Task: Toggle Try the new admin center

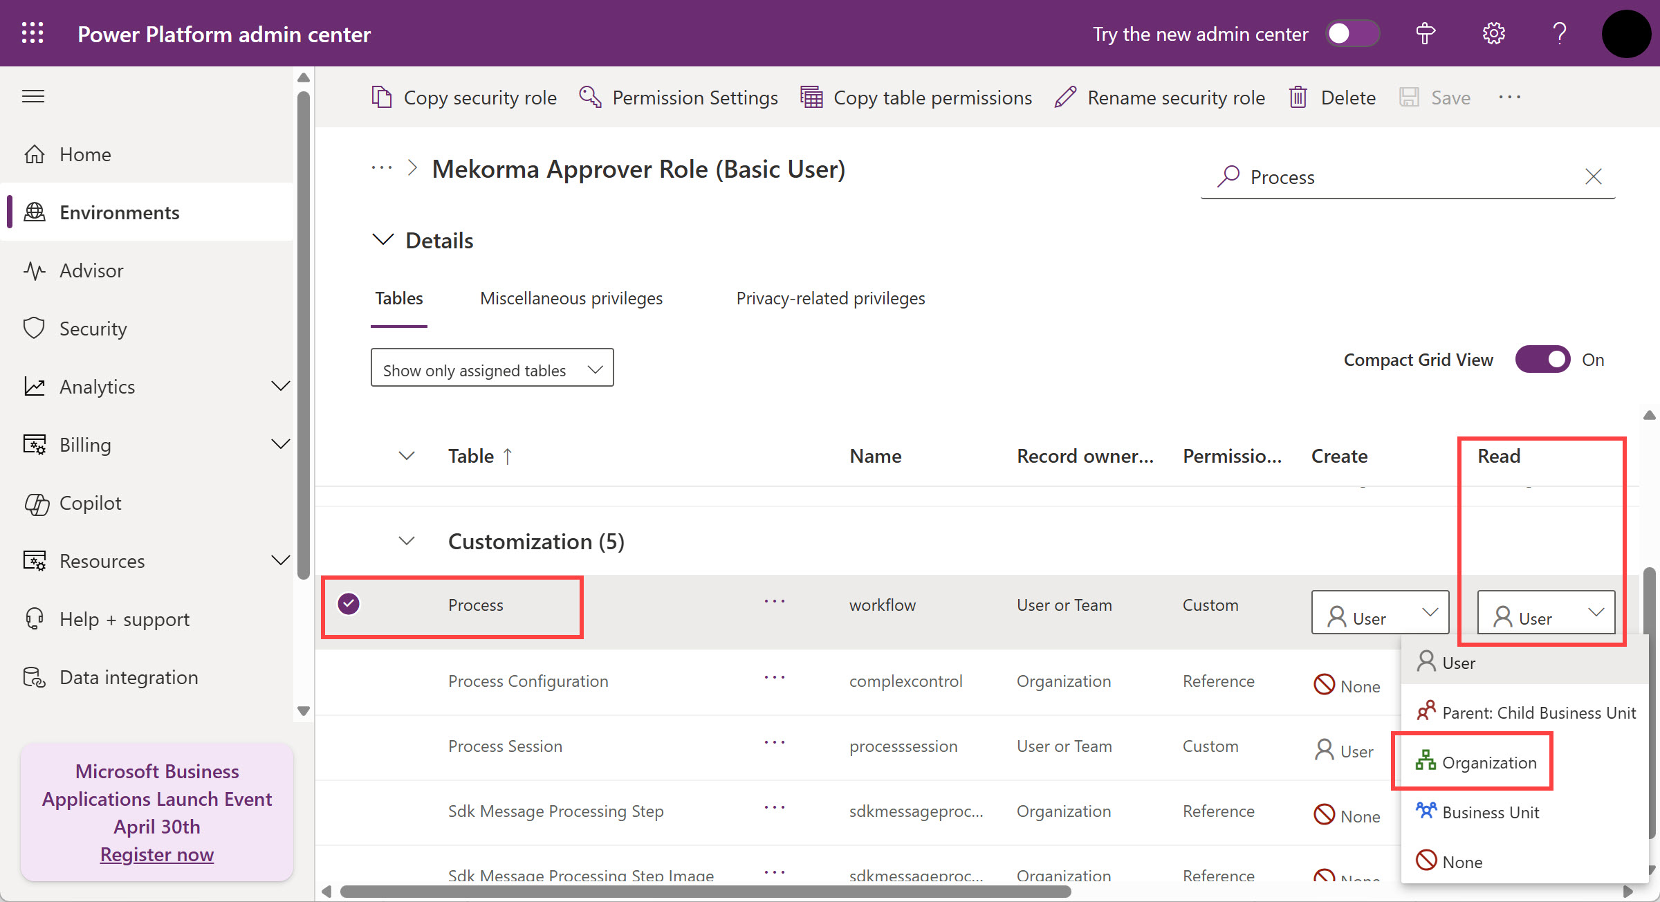Action: coord(1352,33)
